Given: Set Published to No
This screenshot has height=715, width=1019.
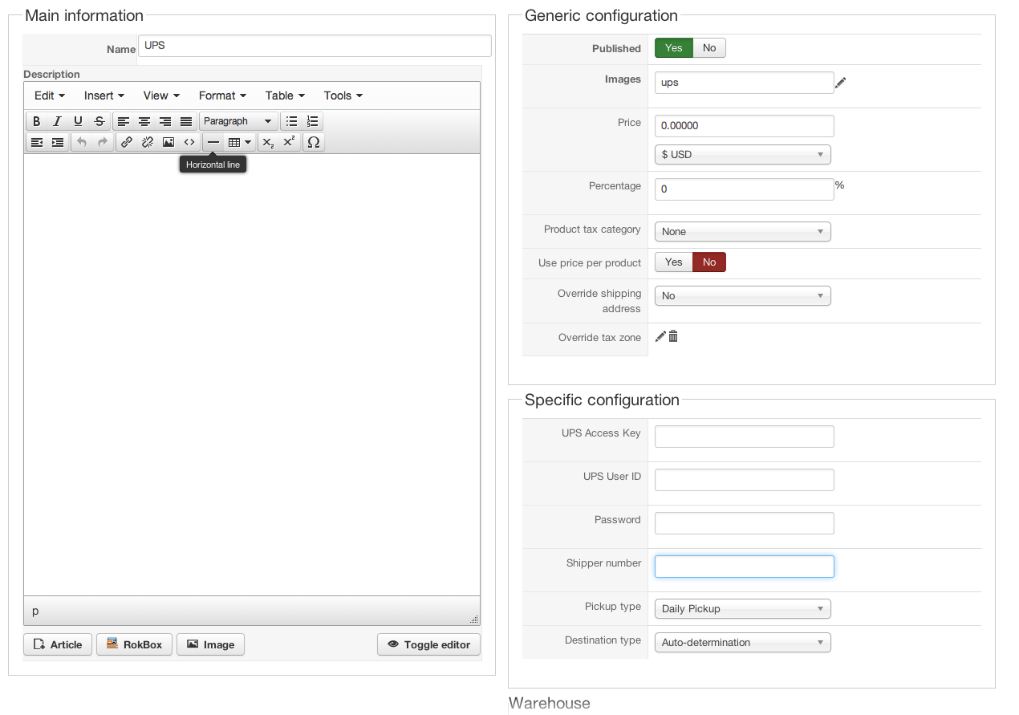Looking at the screenshot, I should click(709, 48).
